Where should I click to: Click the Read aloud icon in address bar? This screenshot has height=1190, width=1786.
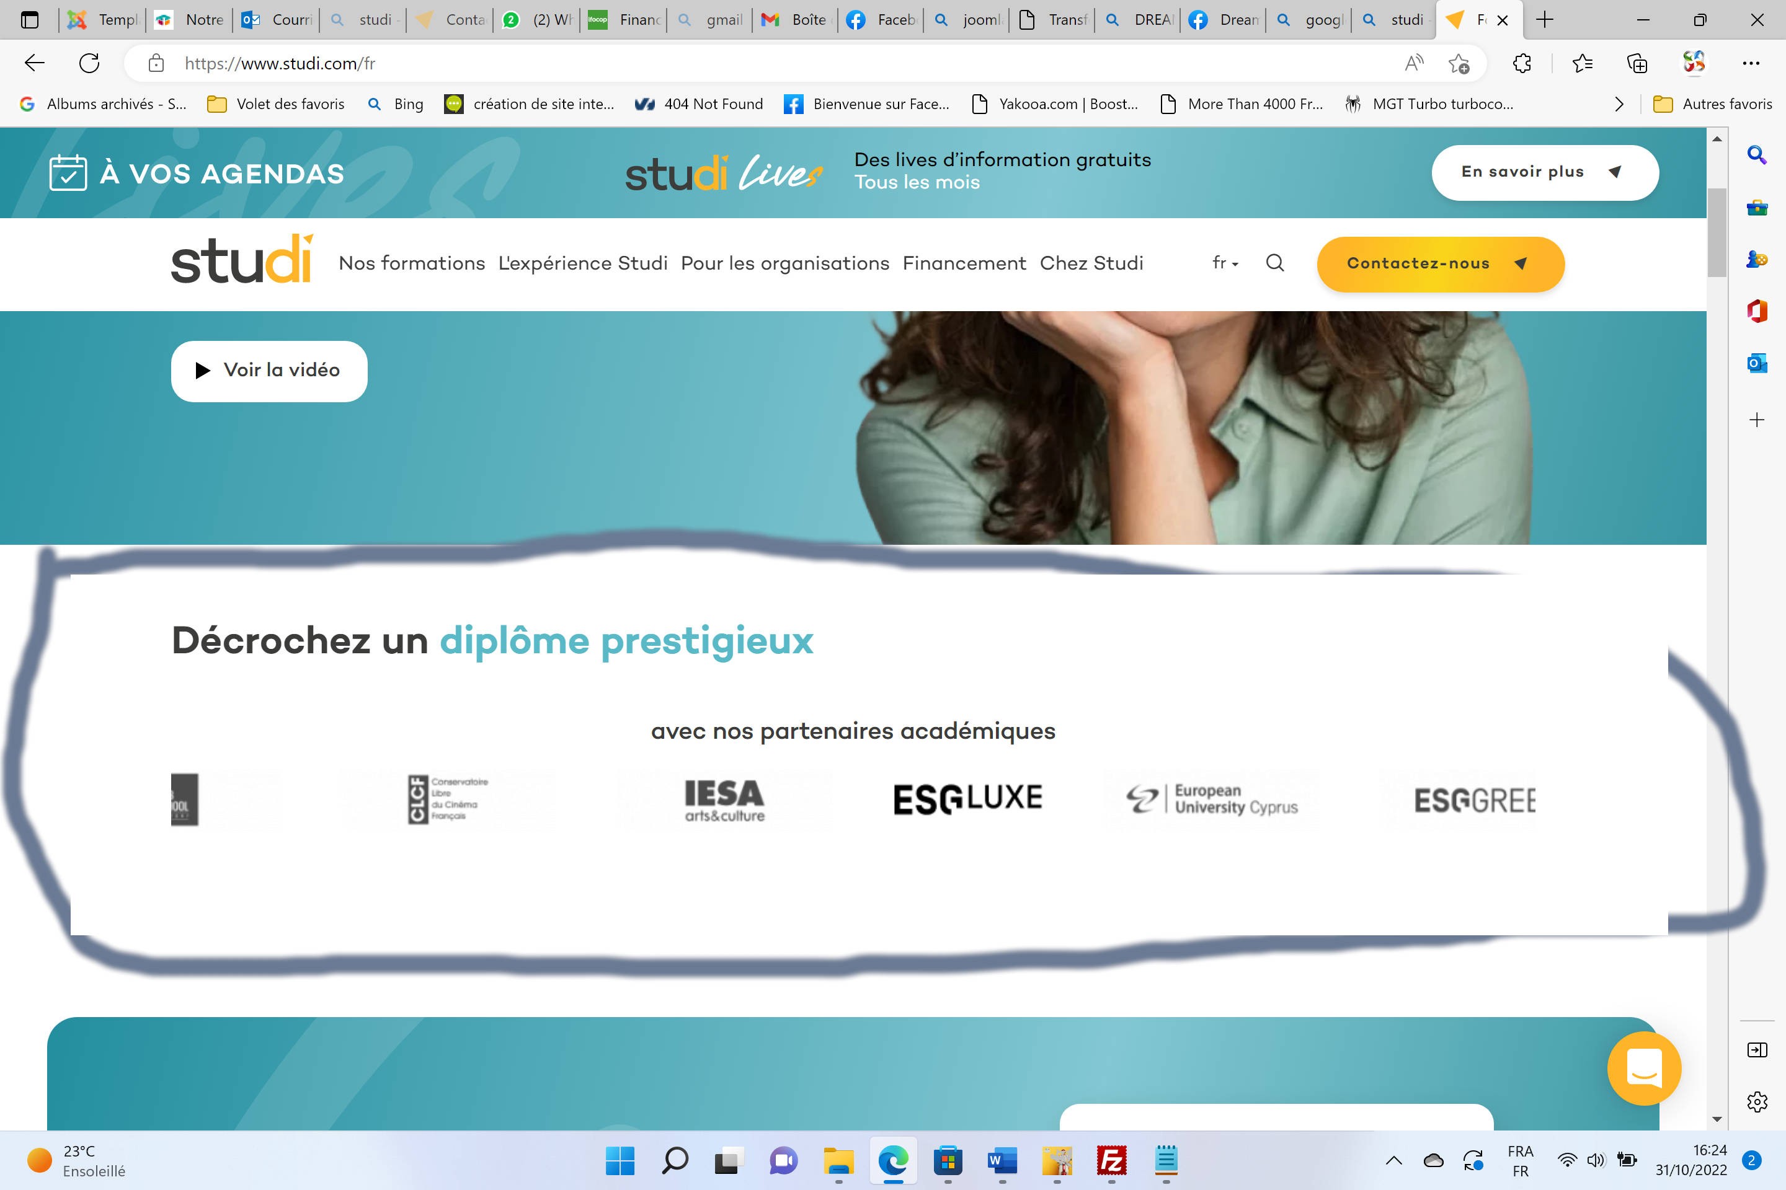[x=1413, y=63]
